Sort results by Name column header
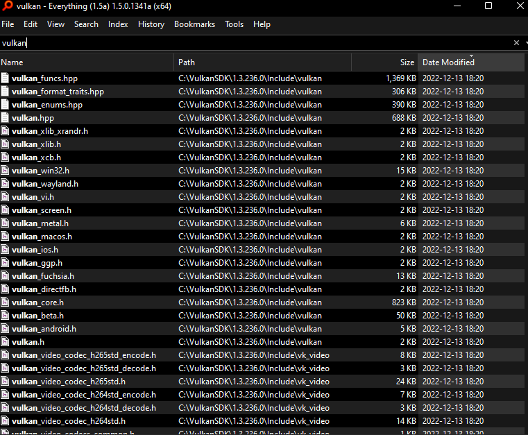The image size is (528, 435). 87,62
